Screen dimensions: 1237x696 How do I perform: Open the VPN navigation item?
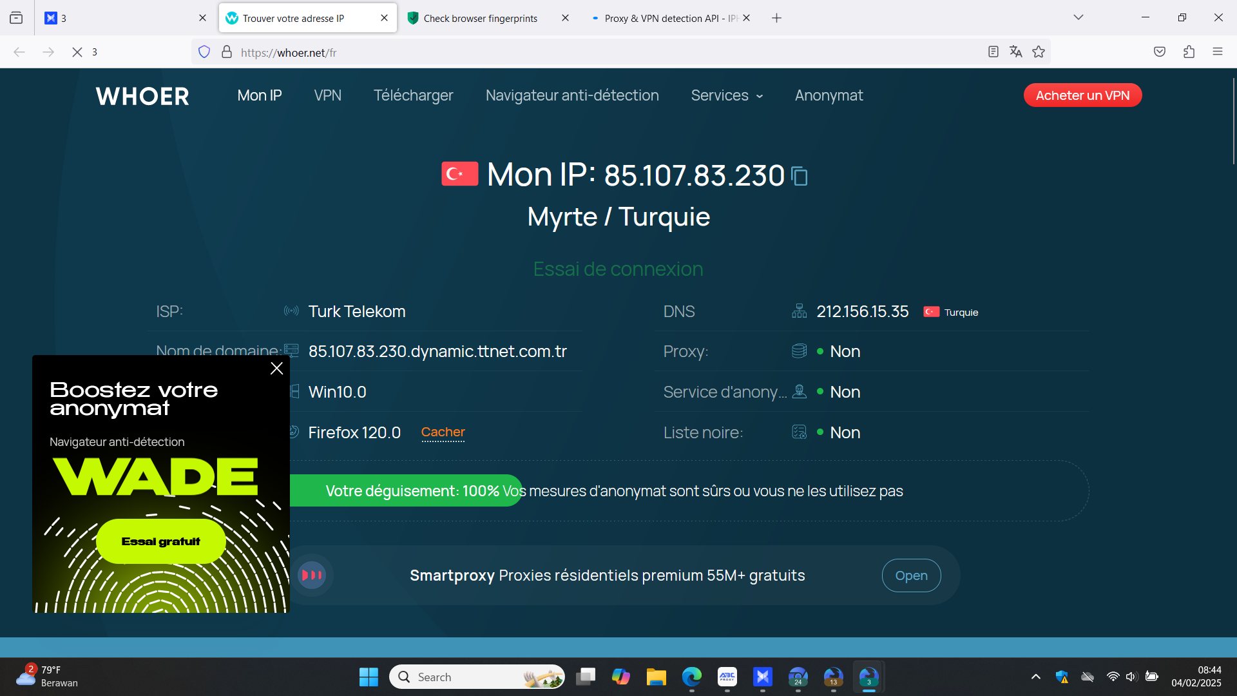click(328, 95)
